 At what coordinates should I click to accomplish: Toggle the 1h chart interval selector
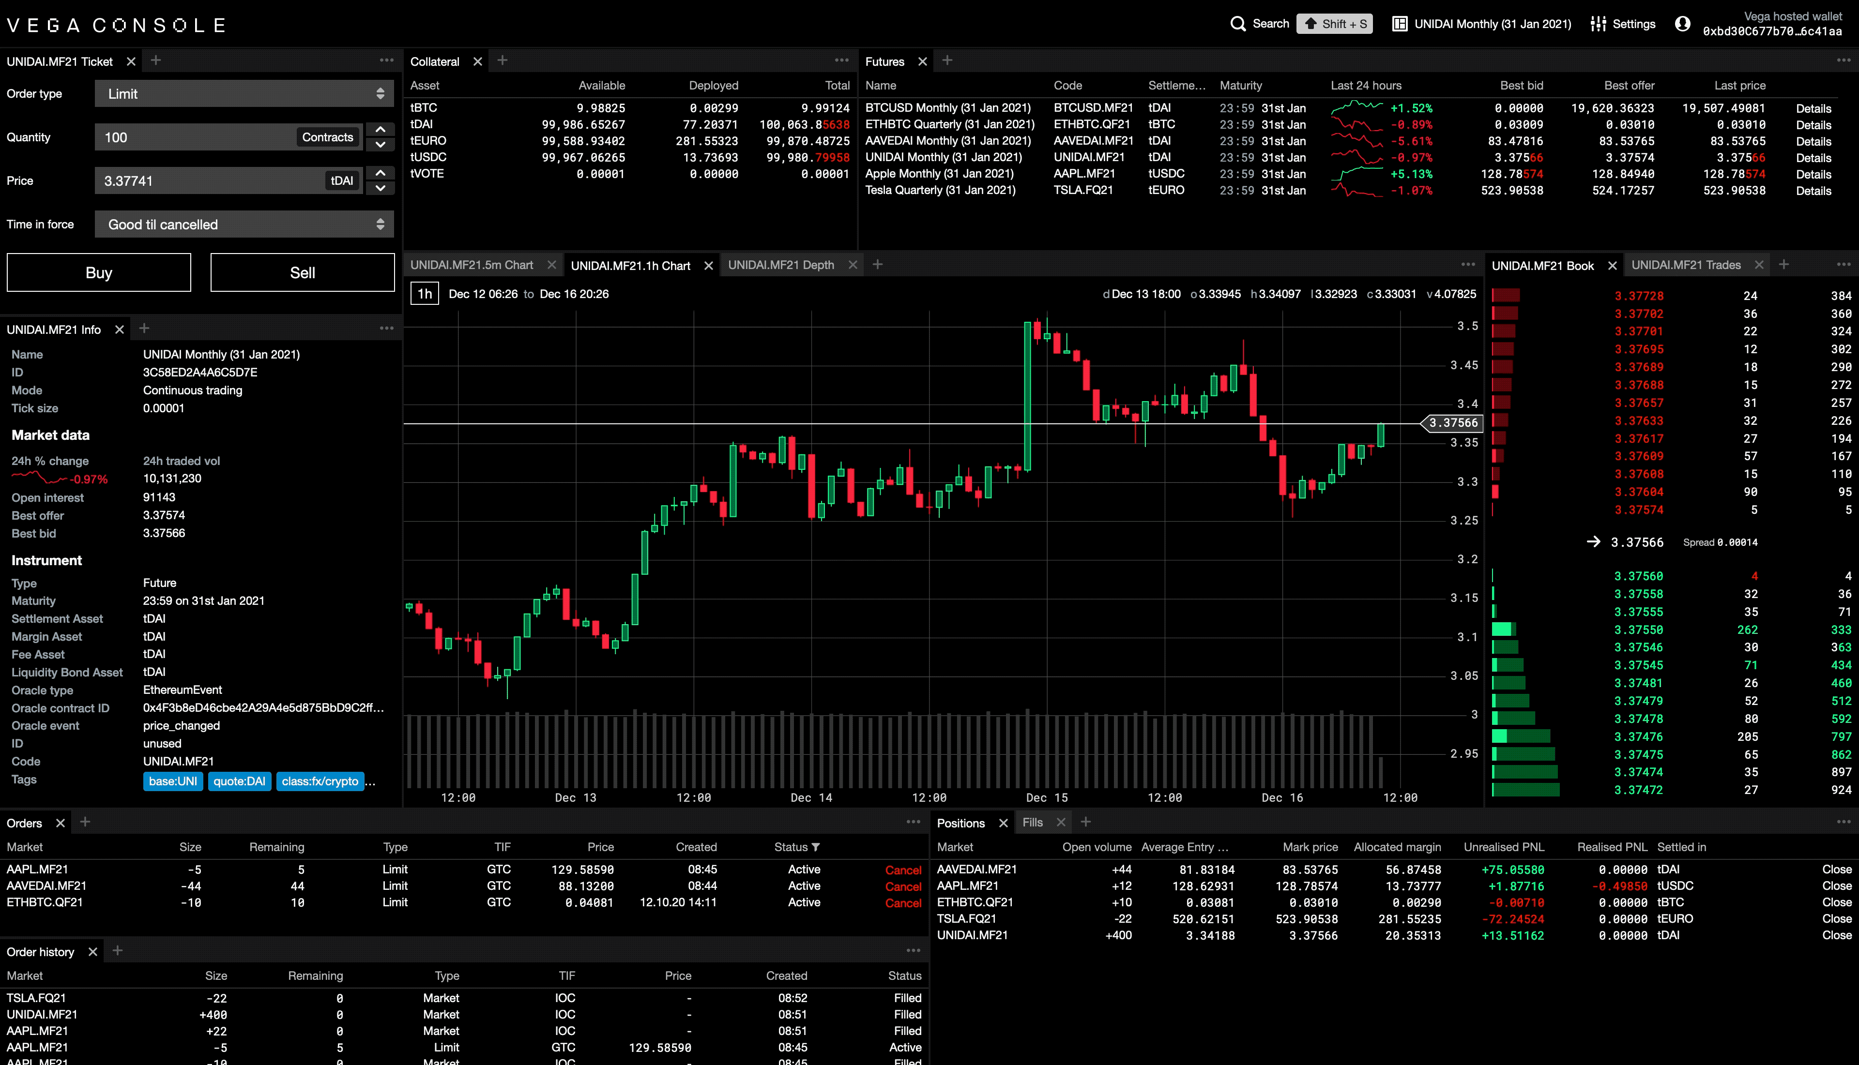[425, 294]
